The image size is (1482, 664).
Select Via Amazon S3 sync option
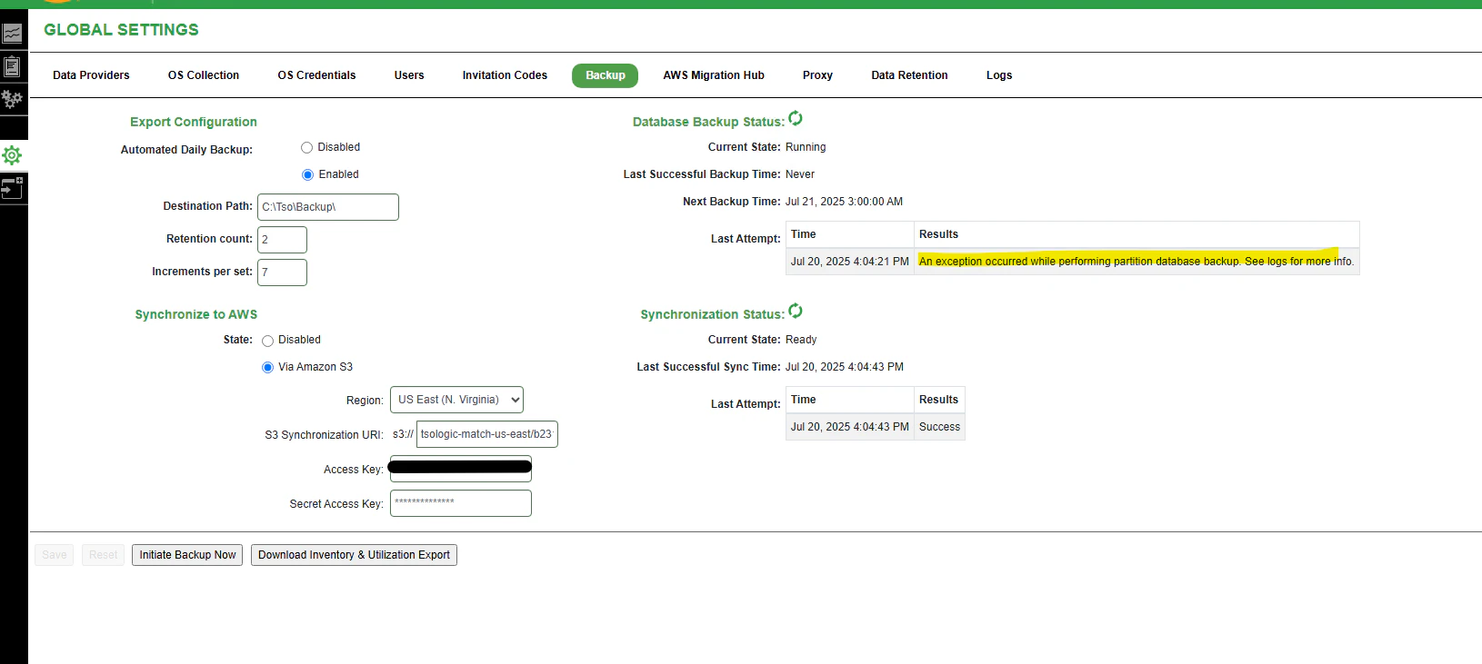click(267, 367)
